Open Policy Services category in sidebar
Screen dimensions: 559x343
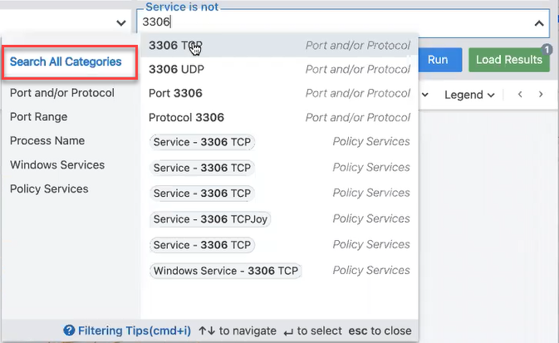click(49, 189)
